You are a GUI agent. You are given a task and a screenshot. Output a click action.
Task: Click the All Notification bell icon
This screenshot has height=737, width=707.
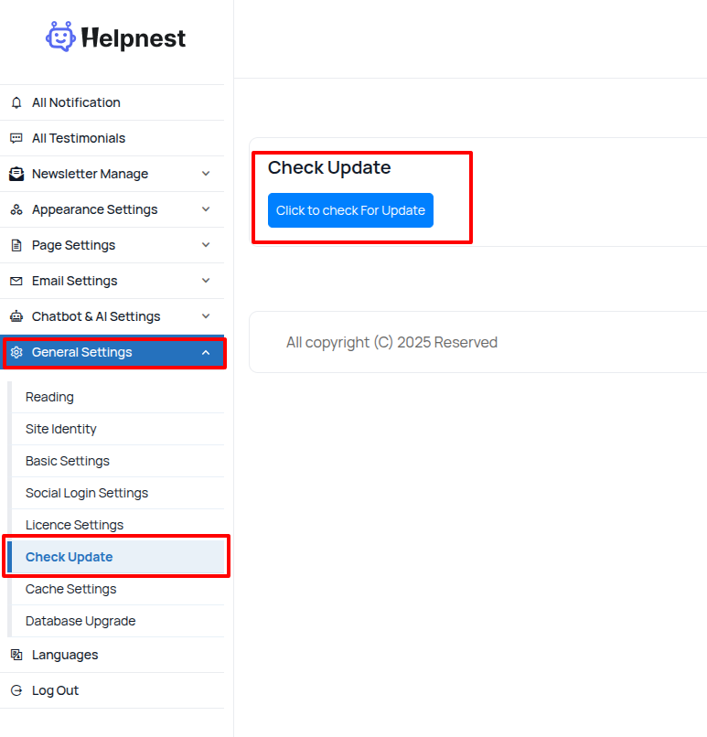point(16,102)
